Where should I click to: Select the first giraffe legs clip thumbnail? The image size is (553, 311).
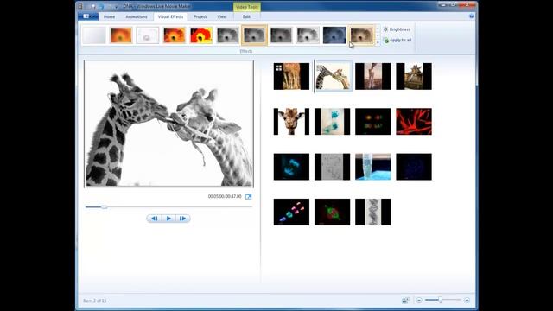(x=291, y=76)
